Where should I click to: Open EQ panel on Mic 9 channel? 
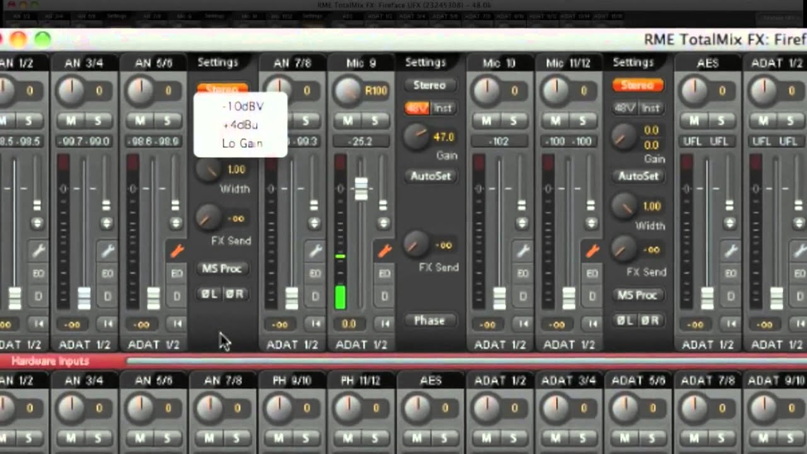385,274
